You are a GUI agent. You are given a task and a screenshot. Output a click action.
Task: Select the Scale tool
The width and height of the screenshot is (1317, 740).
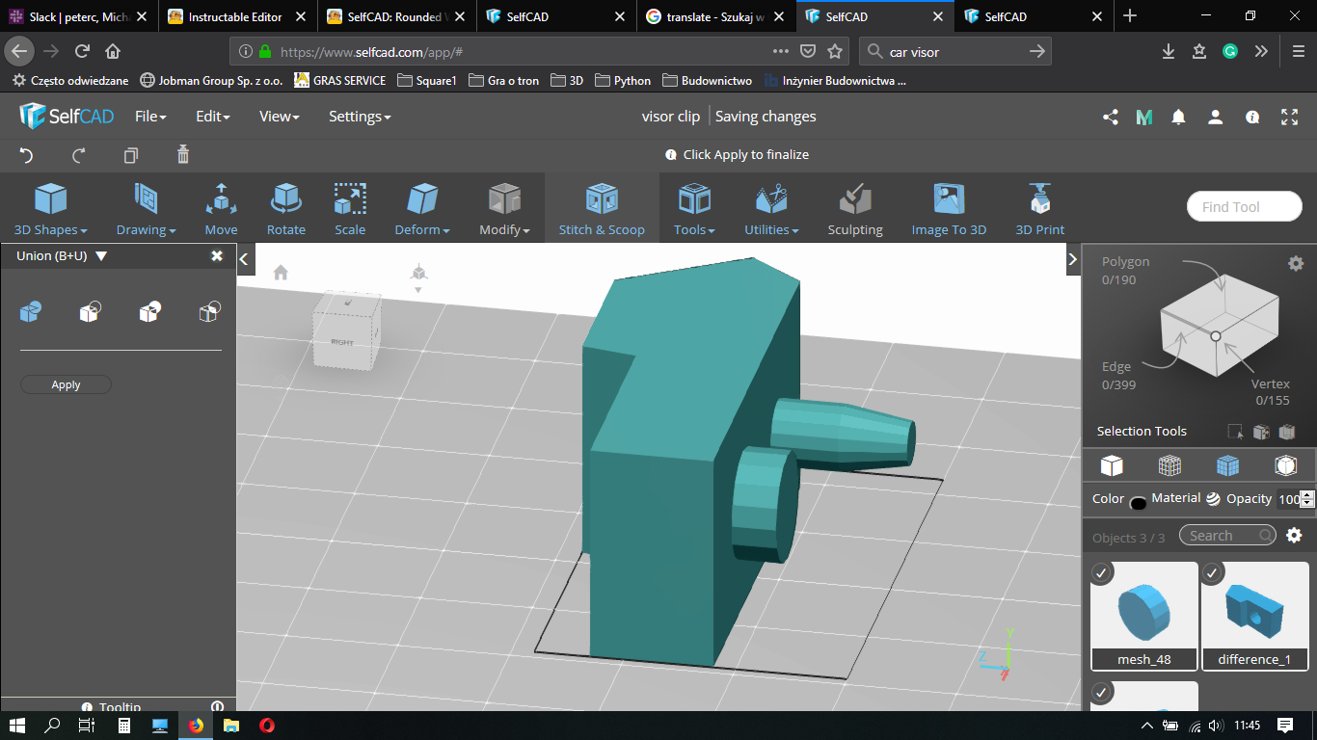(350, 209)
